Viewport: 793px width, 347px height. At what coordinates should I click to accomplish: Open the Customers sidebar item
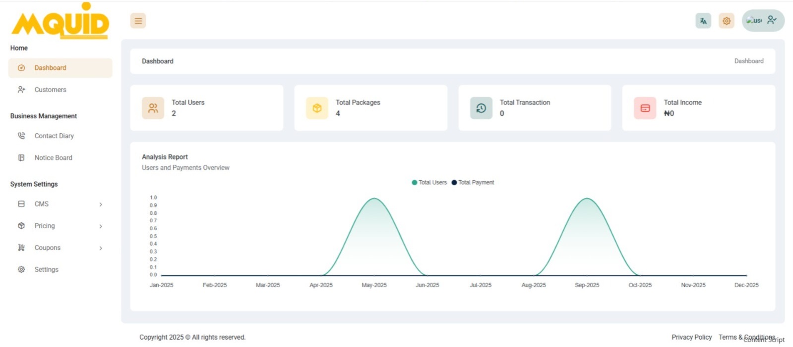50,90
